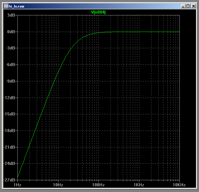Click the 0dB vertical axis label
Viewport: 199px width, 192px height.
coord(11,32)
